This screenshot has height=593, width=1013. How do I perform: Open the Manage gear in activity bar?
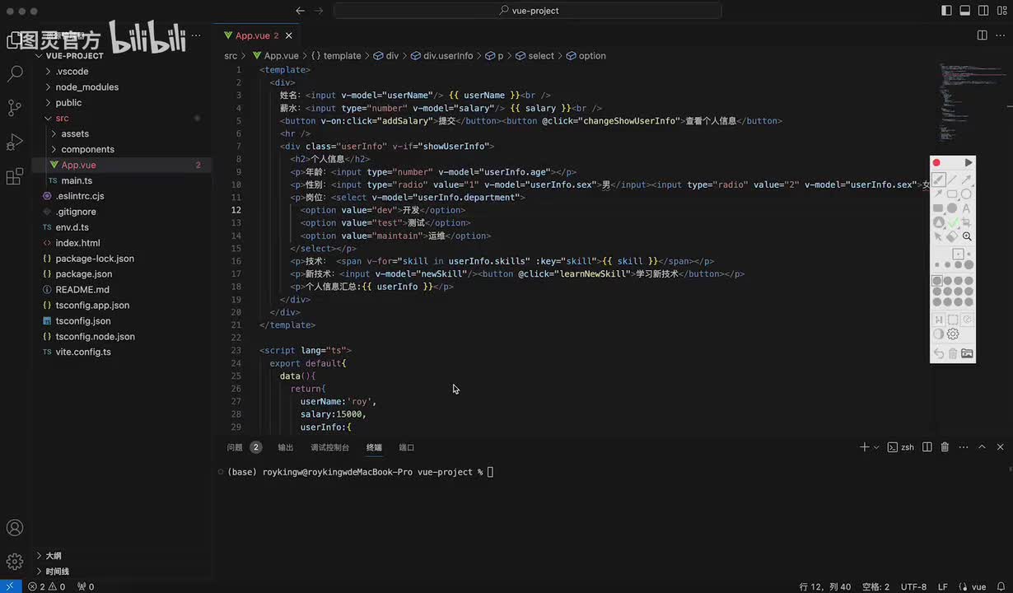[15, 562]
